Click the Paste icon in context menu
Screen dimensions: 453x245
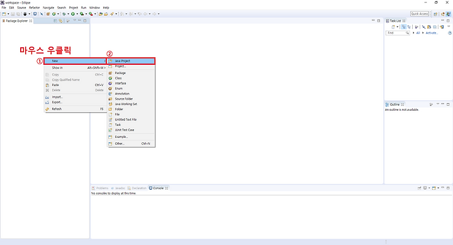click(47, 85)
